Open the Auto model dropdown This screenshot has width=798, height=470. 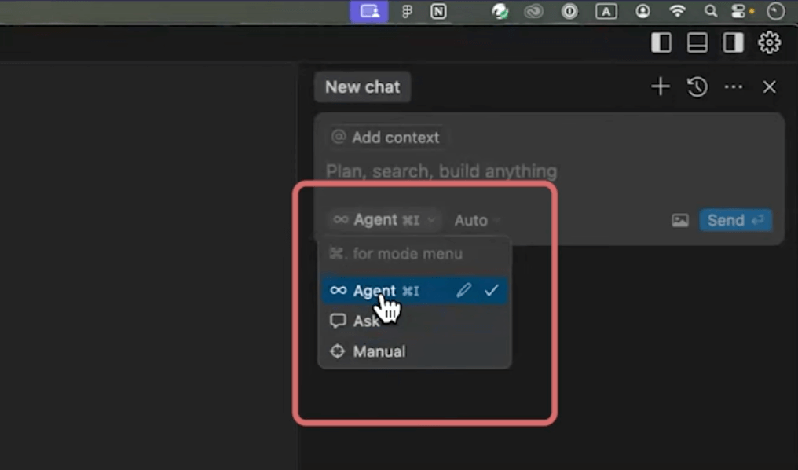point(476,221)
